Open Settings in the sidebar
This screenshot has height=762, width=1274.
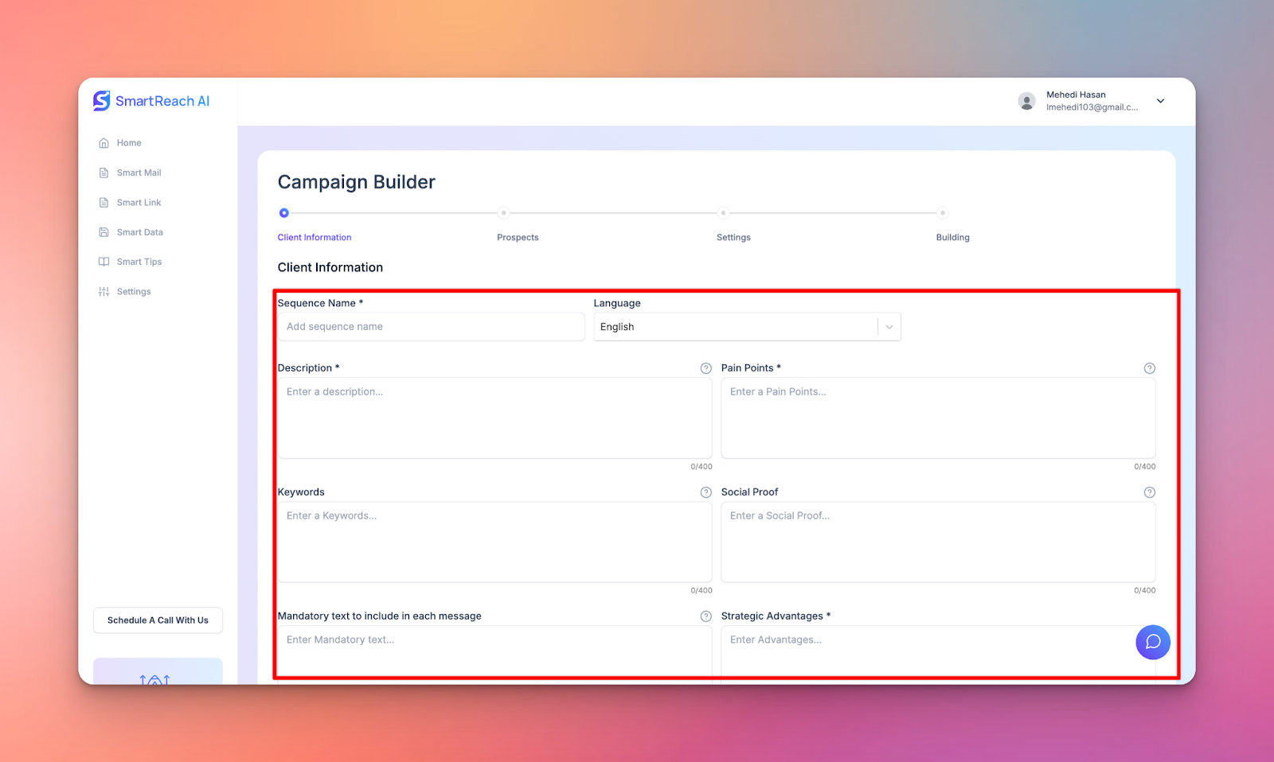point(134,292)
